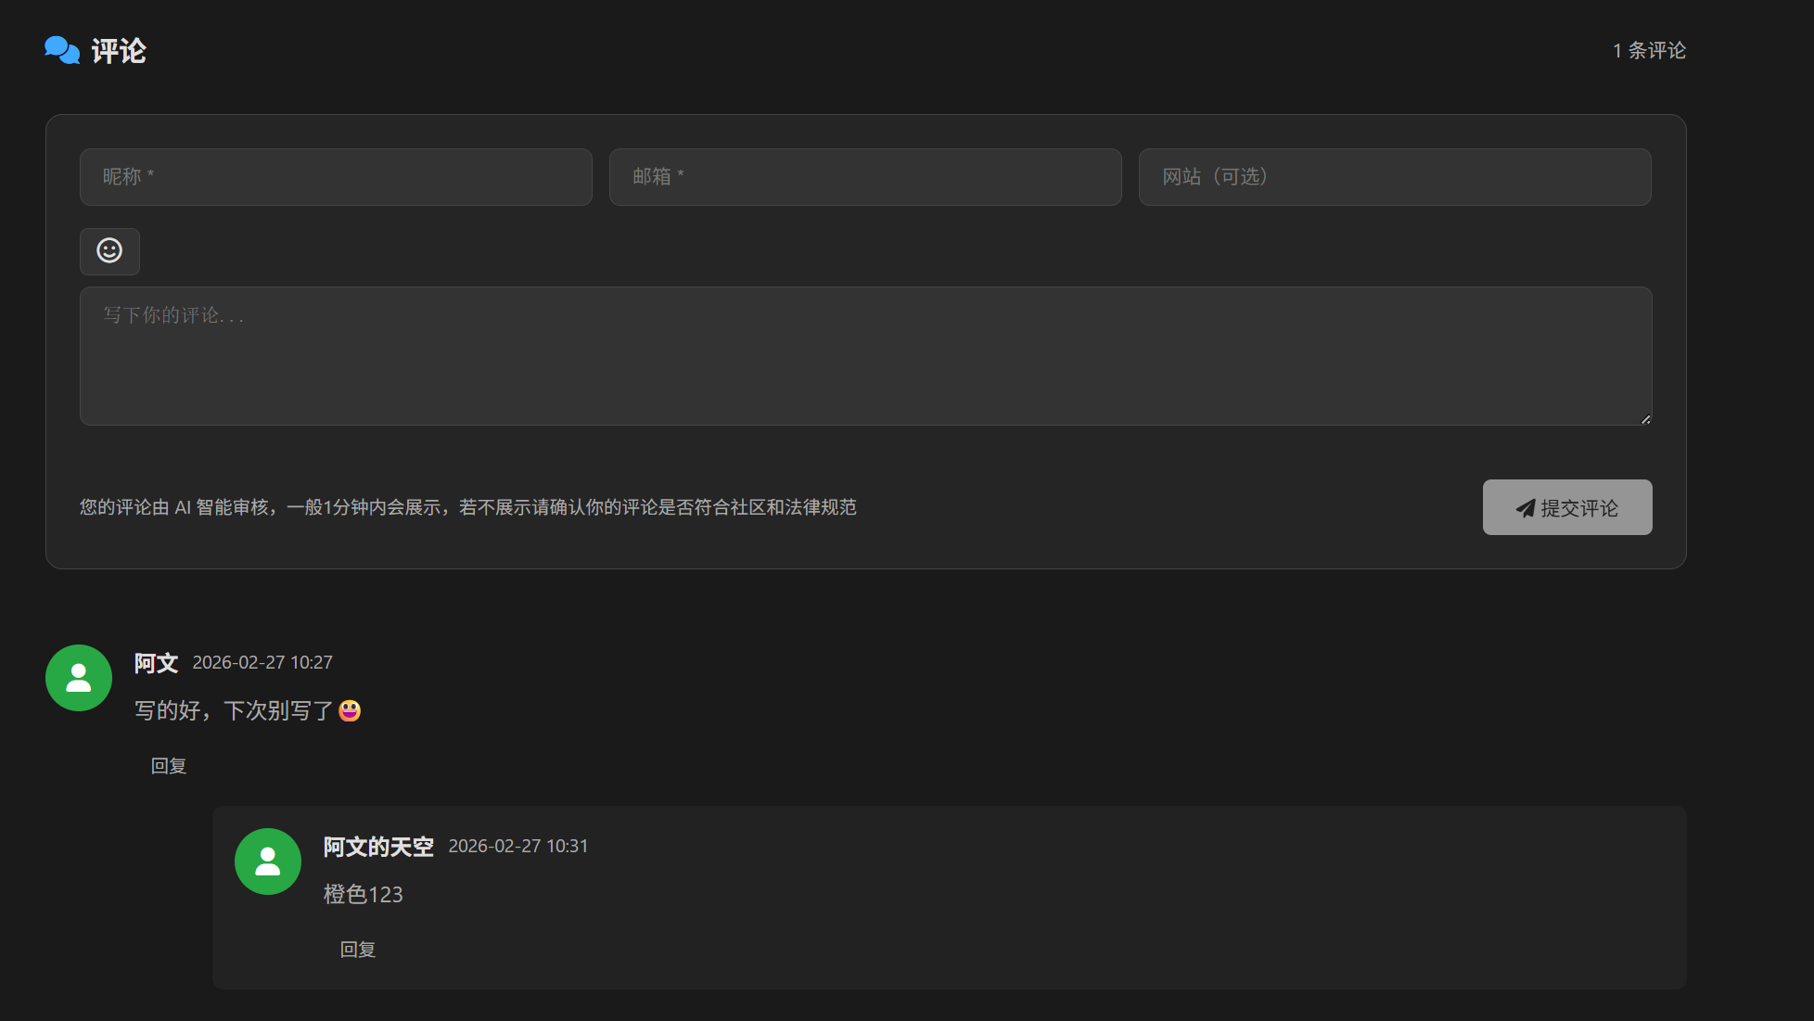
Task: Click the 1 条评论 comment count
Action: pos(1649,51)
